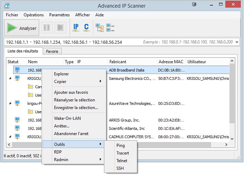Screen dimensions: 244x175
Task: Click the 'Use' folder under krigou-P
Action: [x=31, y=111]
